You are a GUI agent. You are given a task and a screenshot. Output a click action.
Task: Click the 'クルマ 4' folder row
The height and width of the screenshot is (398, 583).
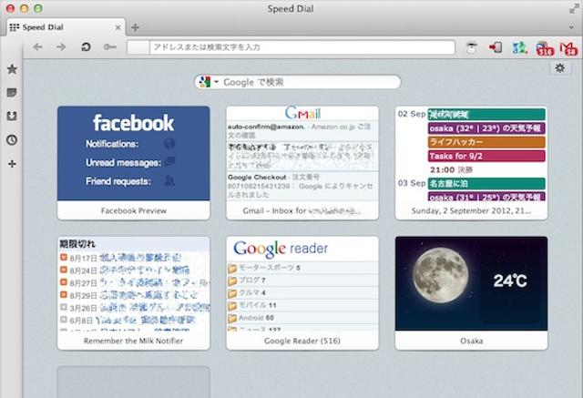[302, 293]
